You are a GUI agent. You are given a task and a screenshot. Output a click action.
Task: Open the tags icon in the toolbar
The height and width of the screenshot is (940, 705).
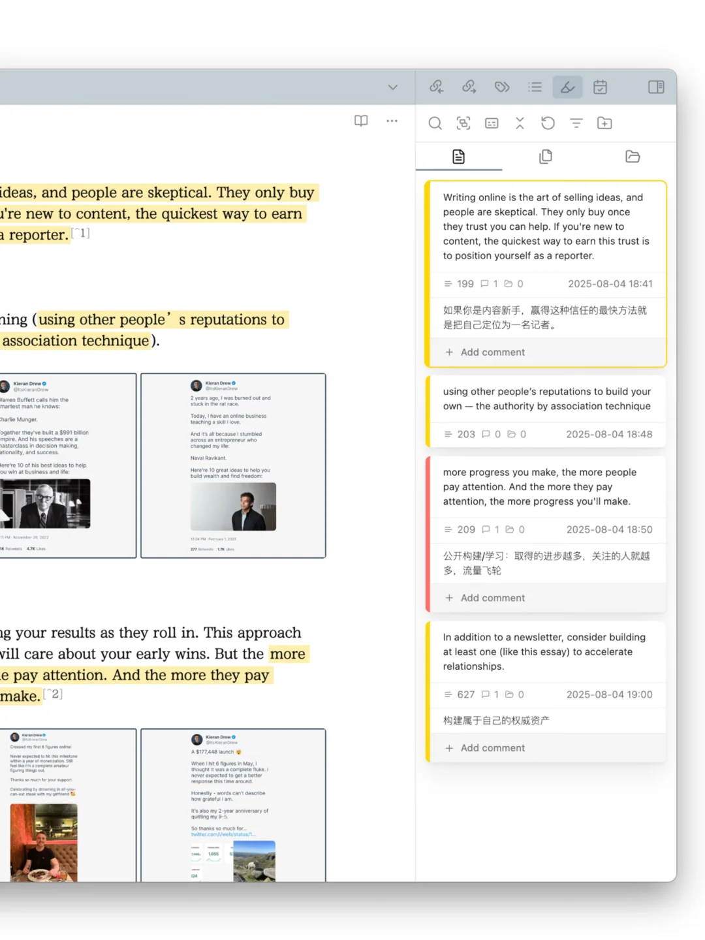[502, 86]
